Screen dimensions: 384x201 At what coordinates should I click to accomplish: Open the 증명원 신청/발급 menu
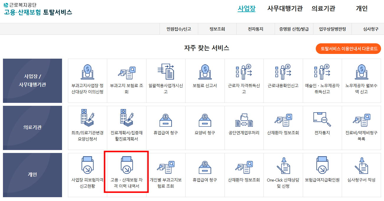[x=294, y=29]
